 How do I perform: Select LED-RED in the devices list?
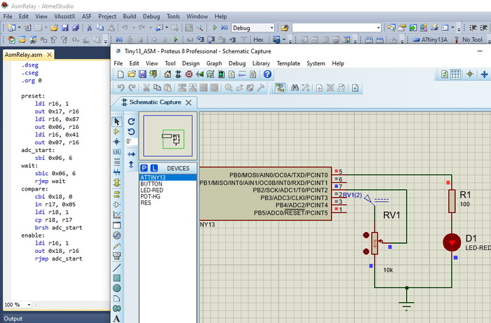pos(153,191)
